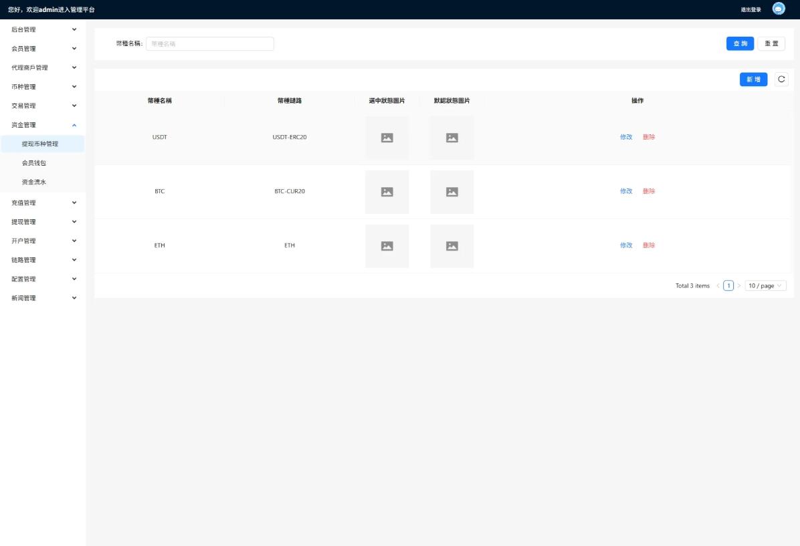This screenshot has height=546, width=800.
Task: Open the 10 / page size dropdown
Action: (x=765, y=286)
